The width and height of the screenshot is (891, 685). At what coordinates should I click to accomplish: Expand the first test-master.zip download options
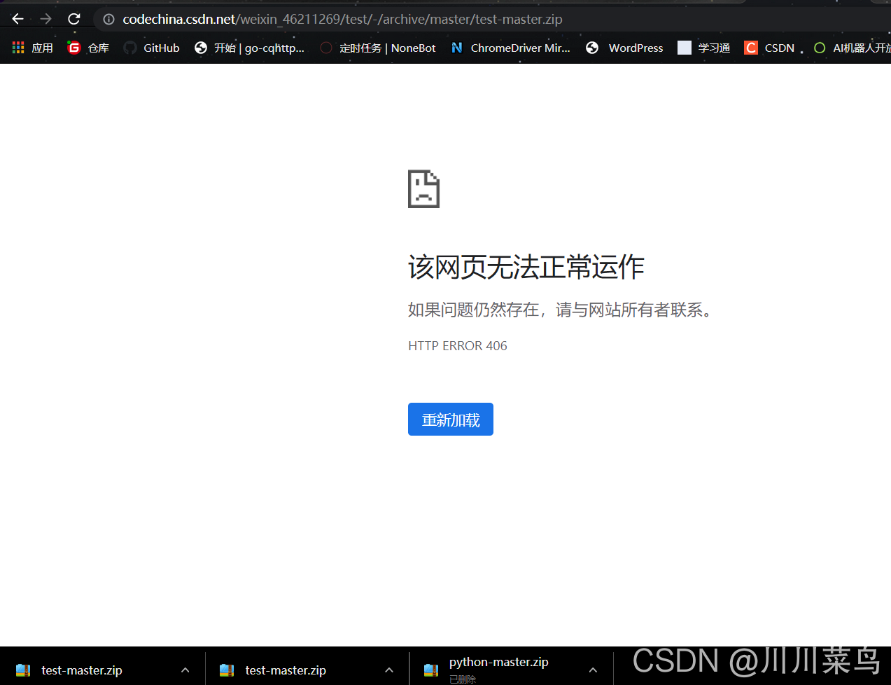click(185, 670)
